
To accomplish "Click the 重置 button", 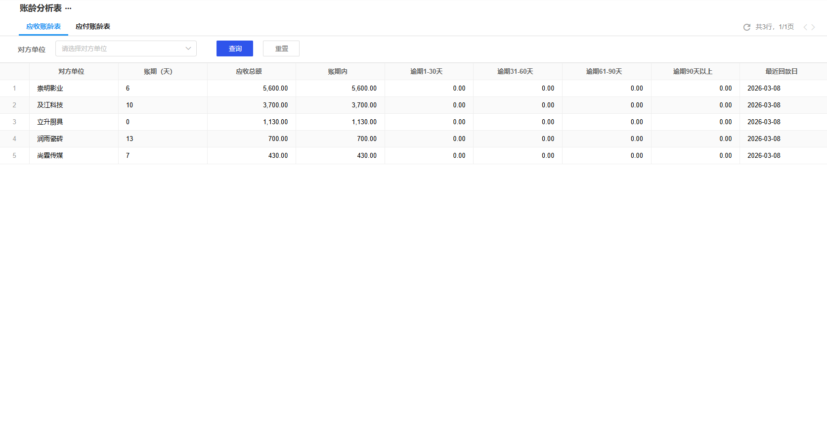I will pyautogui.click(x=281, y=48).
